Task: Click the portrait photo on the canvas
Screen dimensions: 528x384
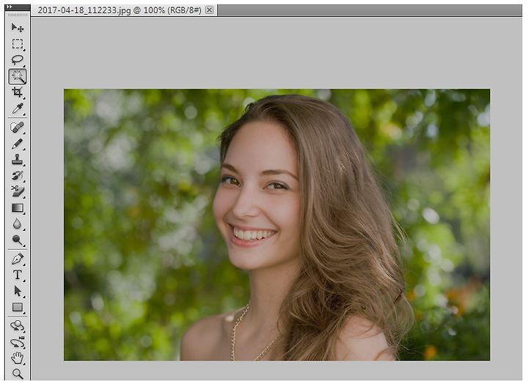Action: coord(276,224)
